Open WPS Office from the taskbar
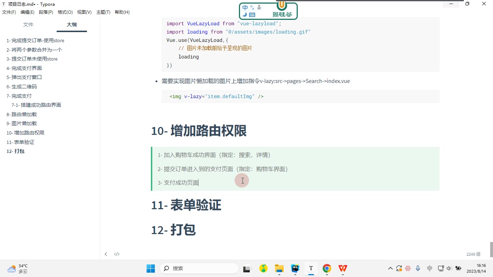Viewport: 493px width, 277px height. coord(343,268)
